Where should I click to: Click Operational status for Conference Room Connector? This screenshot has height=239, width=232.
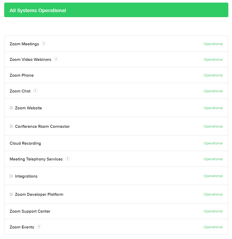click(213, 126)
